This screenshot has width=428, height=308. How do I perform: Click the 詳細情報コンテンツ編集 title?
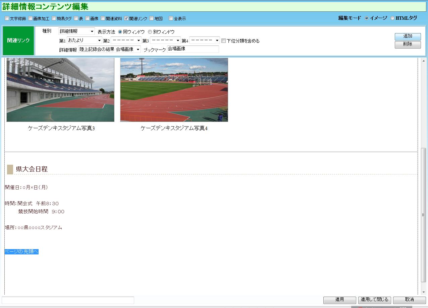[46, 6]
